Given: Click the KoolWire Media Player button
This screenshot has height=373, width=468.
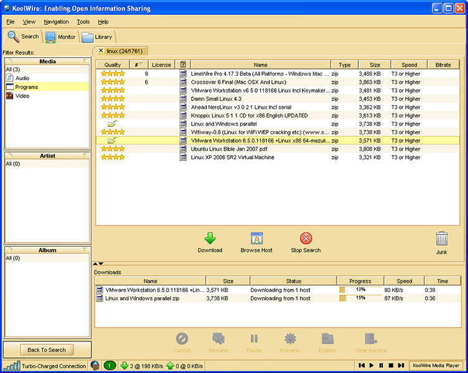Looking at the screenshot, I should pyautogui.click(x=436, y=366).
